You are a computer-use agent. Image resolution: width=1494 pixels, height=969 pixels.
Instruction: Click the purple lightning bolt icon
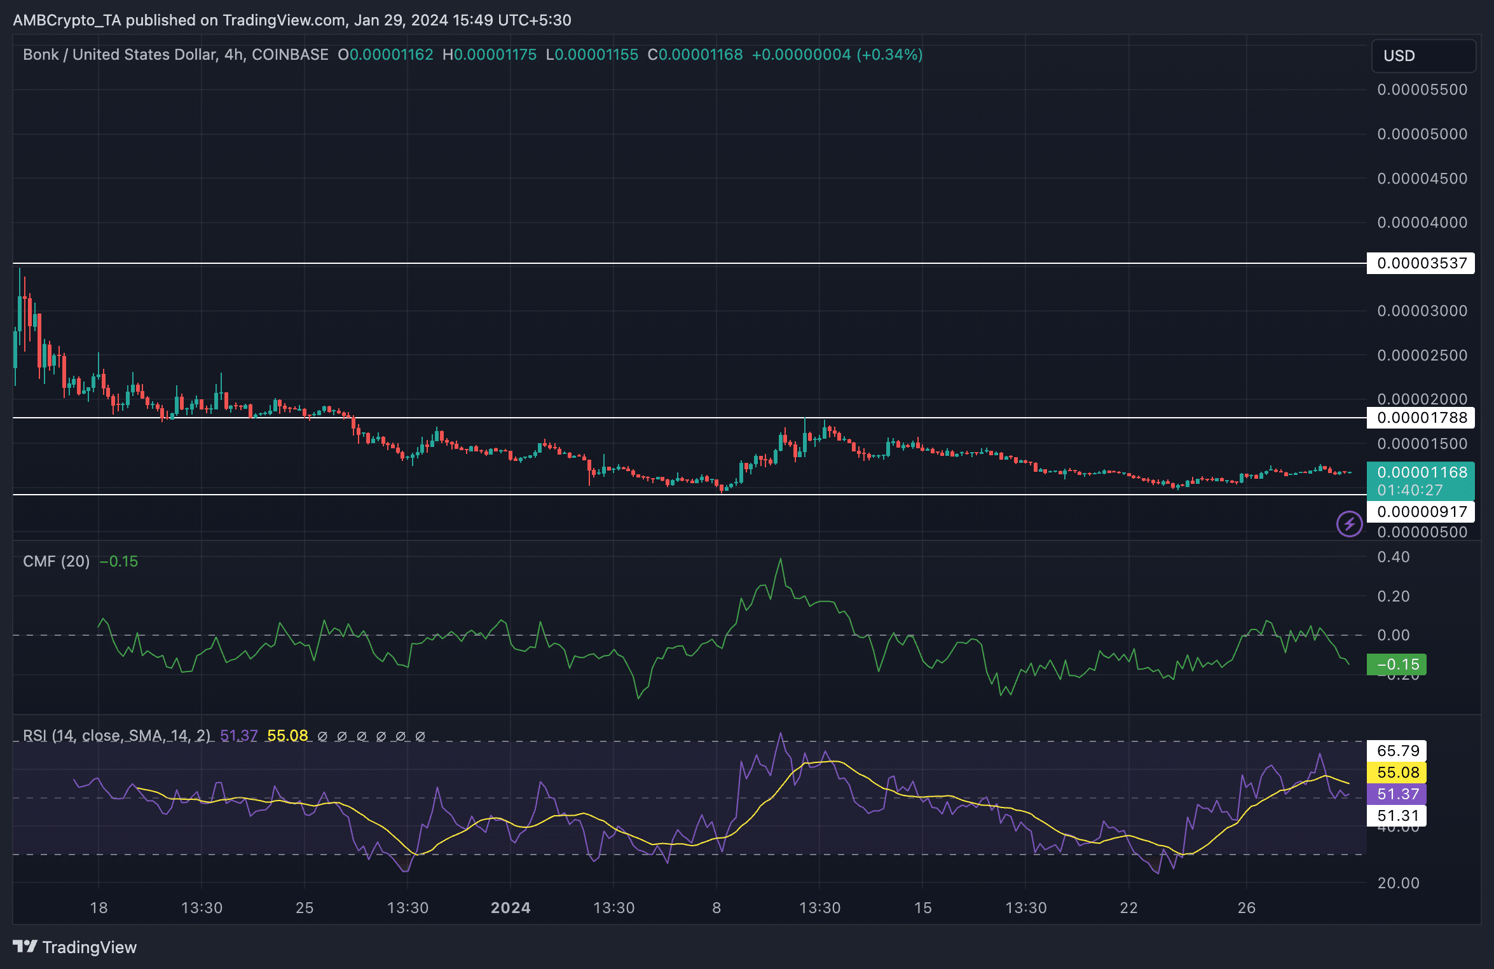pyautogui.click(x=1349, y=524)
